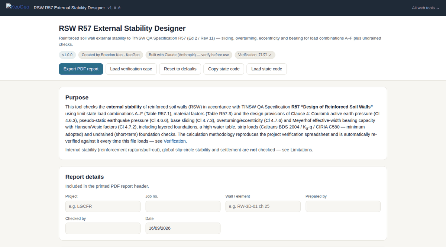Click the Purpose section heading

point(77,97)
